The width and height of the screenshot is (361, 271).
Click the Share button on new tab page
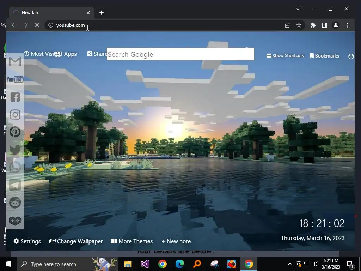click(x=97, y=54)
